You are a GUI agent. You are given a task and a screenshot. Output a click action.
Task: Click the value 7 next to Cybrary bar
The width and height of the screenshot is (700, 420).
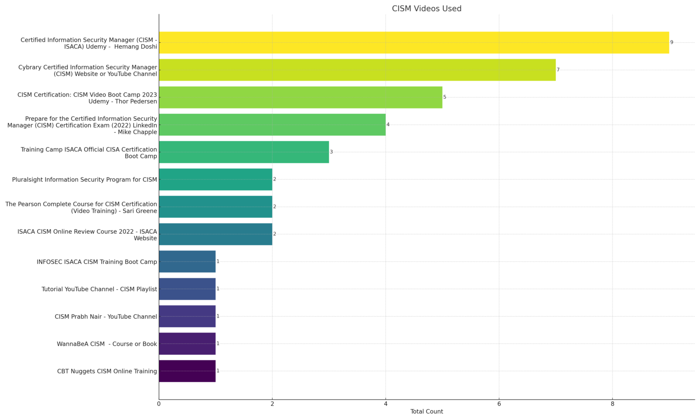click(558, 70)
